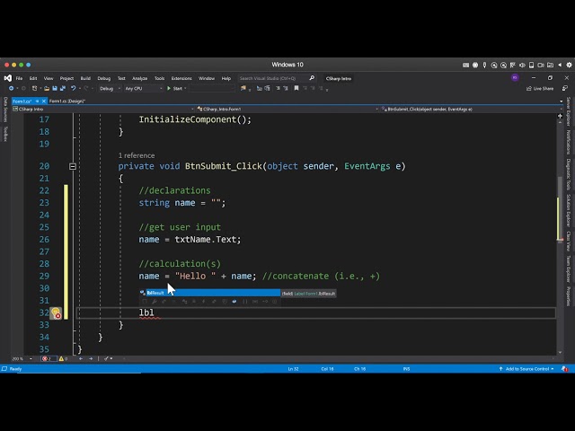This screenshot has width=575, height=431.
Task: Open the Window menu
Action: 207,78
